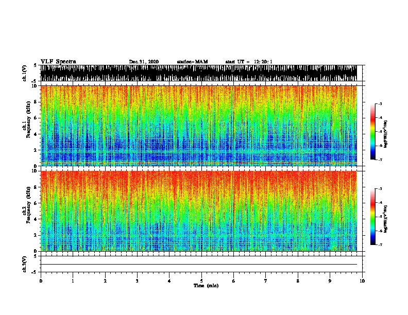Image resolution: width=408 pixels, height=315 pixels.
Task: Click the "2" tick on the Time axis
Action: point(105,281)
